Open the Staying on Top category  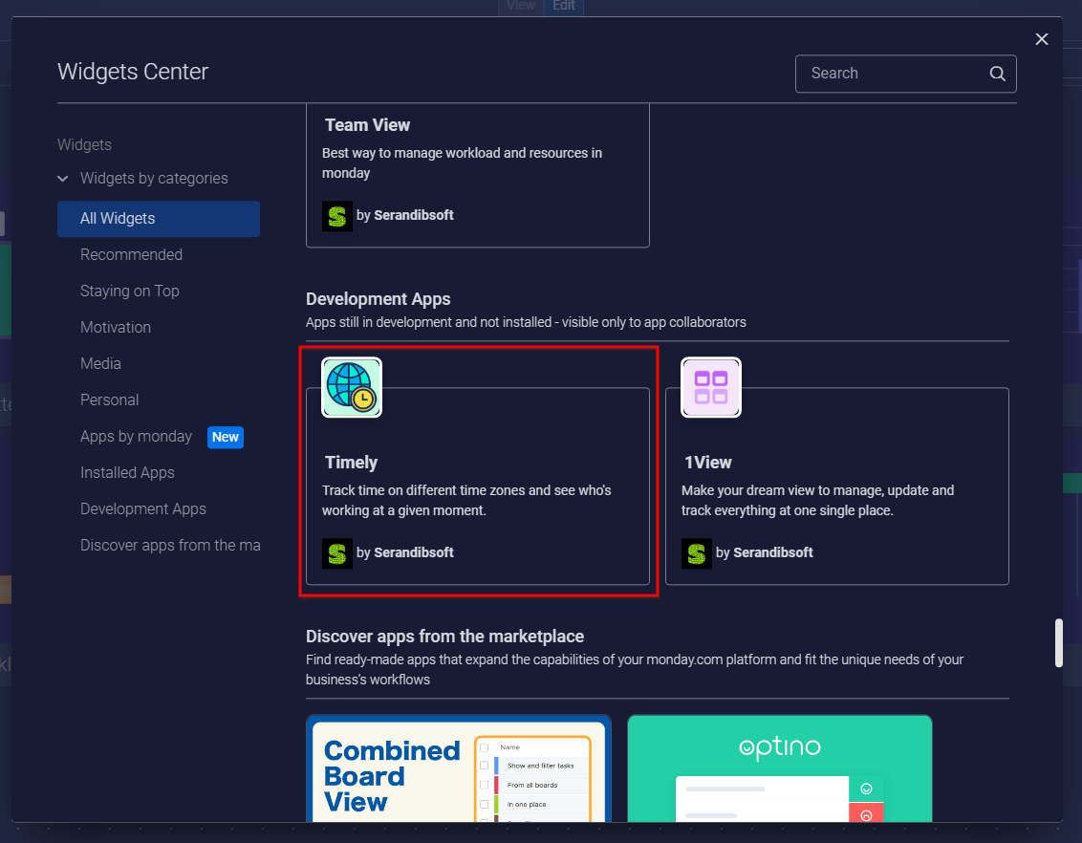coord(130,292)
